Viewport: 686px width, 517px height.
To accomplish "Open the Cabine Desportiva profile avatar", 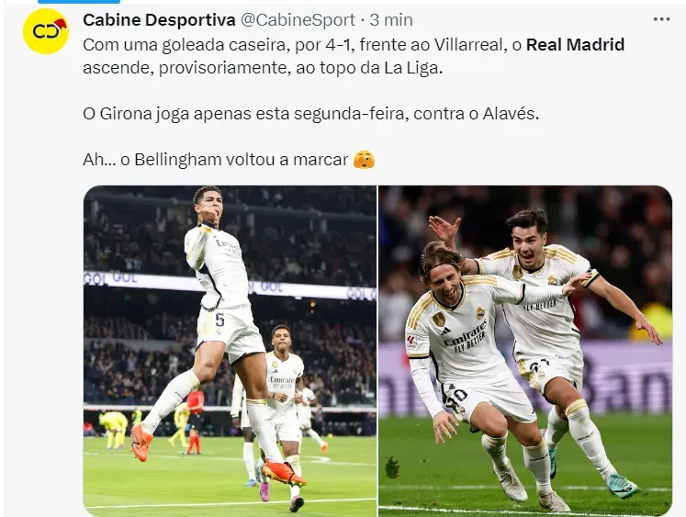I will [46, 31].
